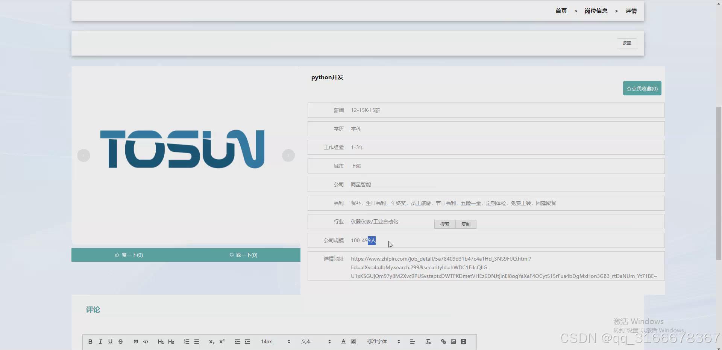This screenshot has height=350, width=722.
Task: Insert blockquote in comment editor
Action: coord(136,342)
